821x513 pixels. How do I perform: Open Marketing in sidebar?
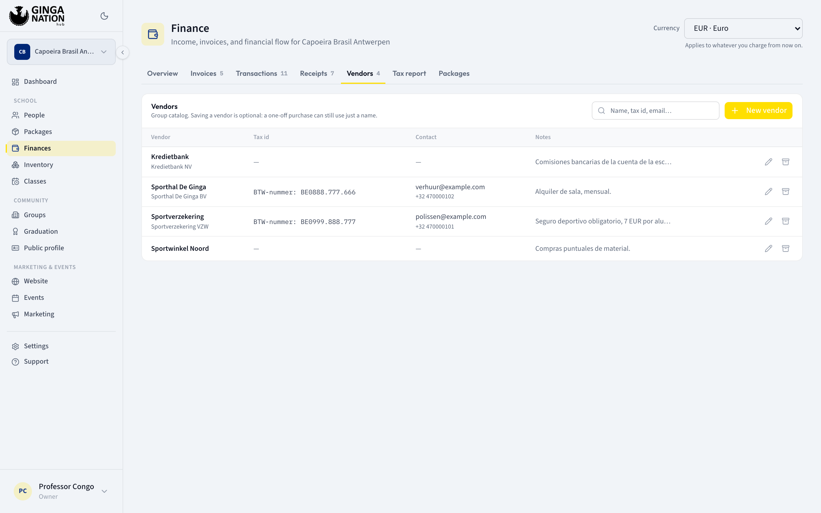(61, 314)
